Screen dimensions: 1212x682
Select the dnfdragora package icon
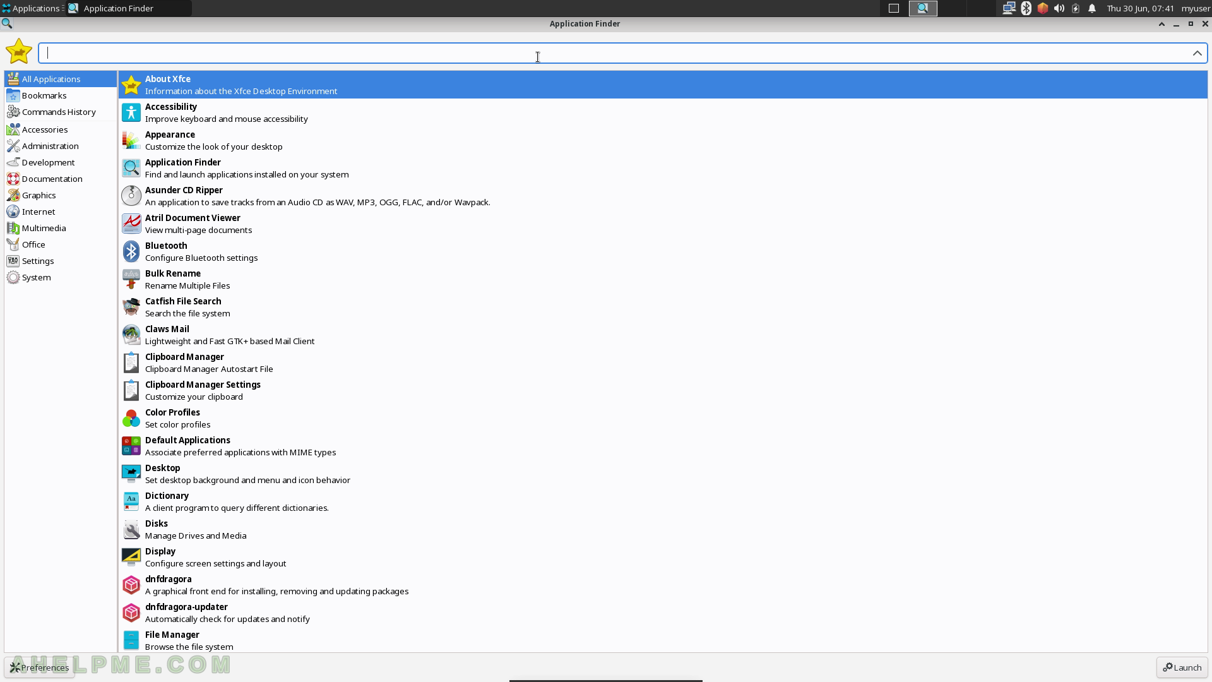point(131,585)
